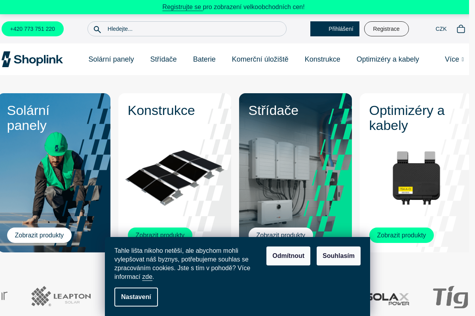475x316 pixels.
Task: Open the shopping cart icon
Action: [461, 28]
